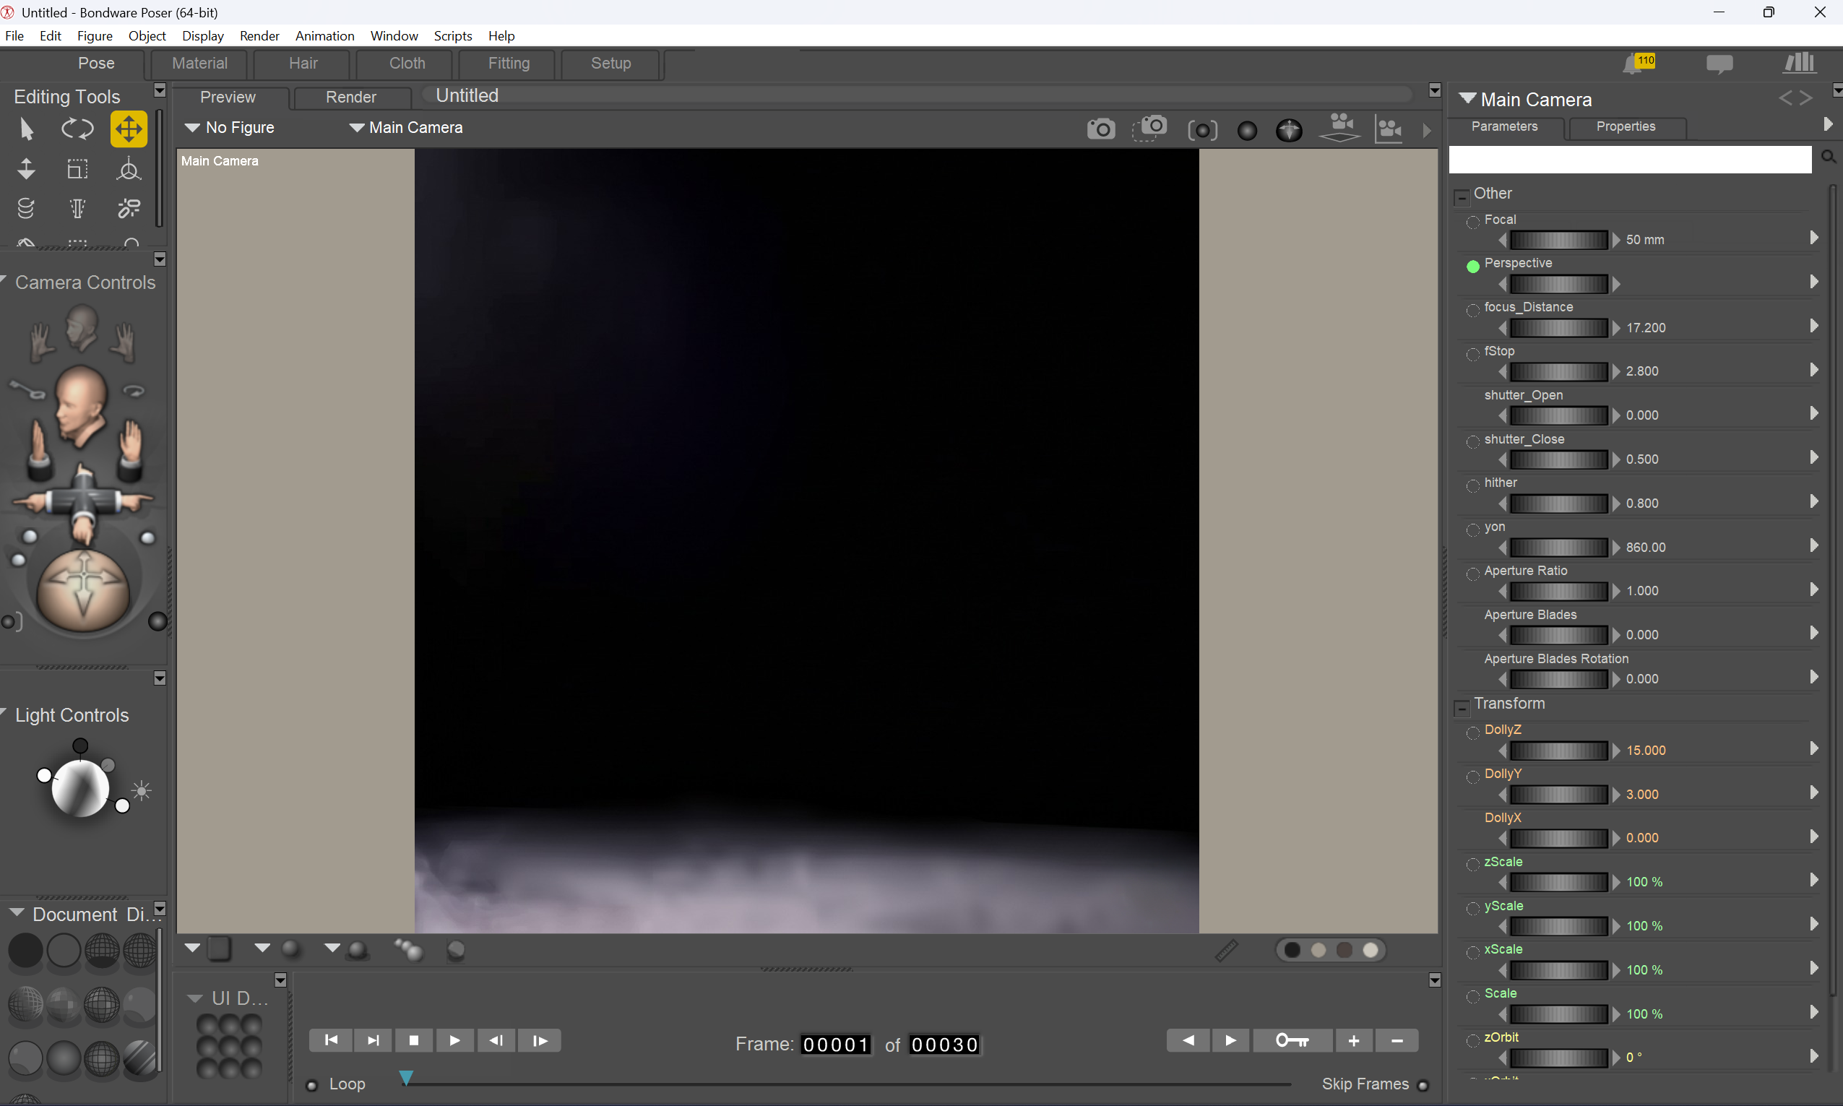Toggle the yon animation indicator circle

click(x=1472, y=530)
